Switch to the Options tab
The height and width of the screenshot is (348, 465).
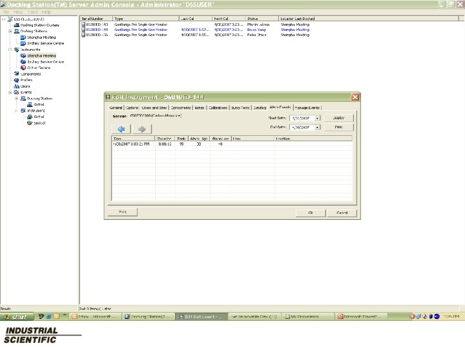point(132,108)
